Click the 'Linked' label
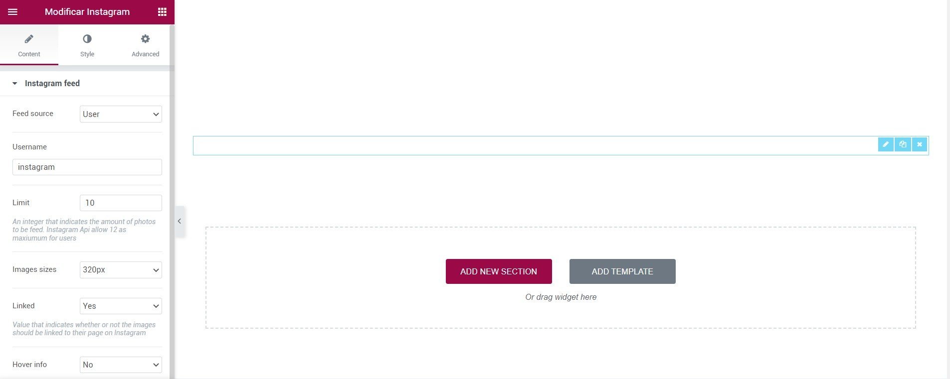Viewport: 950px width, 379px height. [x=23, y=306]
